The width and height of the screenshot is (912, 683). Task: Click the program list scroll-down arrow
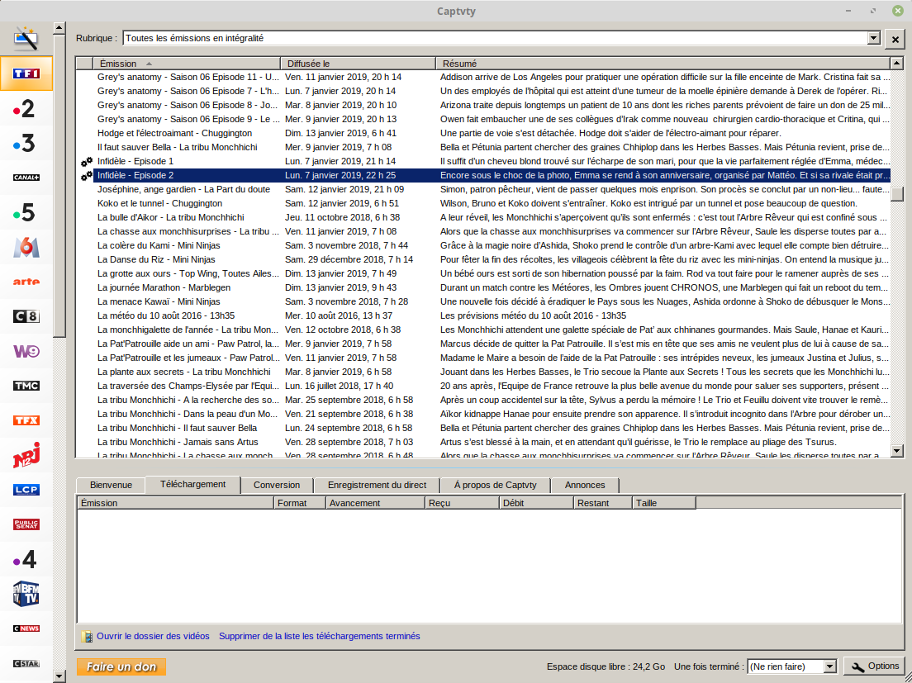(x=896, y=451)
